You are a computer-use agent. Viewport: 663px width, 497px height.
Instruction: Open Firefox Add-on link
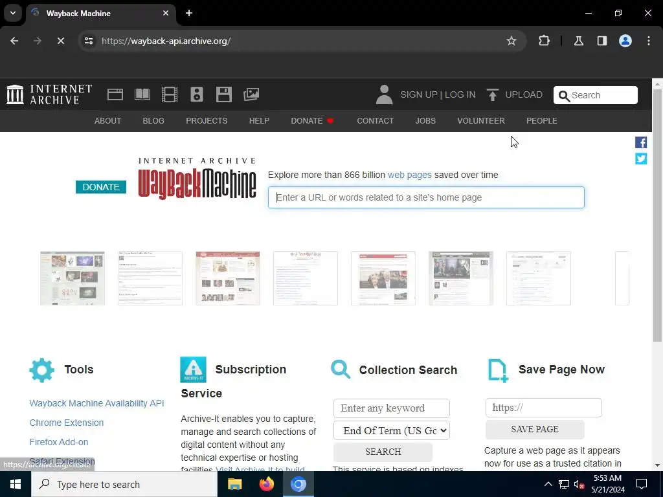(59, 442)
